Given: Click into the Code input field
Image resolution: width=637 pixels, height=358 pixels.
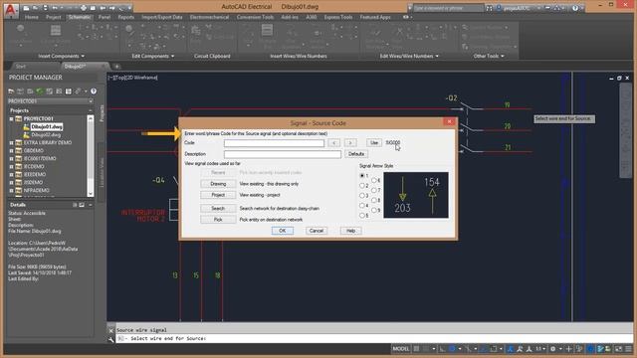Looking at the screenshot, I should tap(274, 143).
